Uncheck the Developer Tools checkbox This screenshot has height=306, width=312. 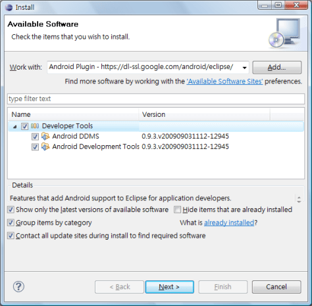(24, 126)
